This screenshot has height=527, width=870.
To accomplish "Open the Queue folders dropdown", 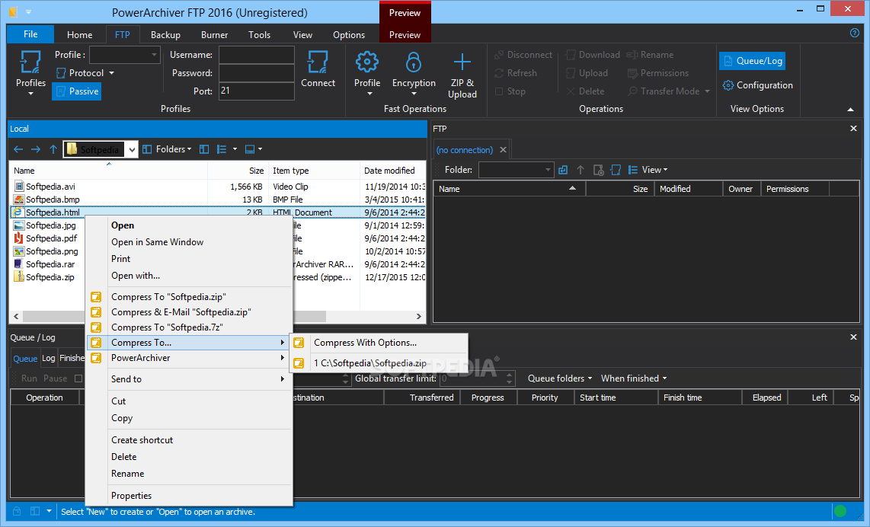I will [x=560, y=378].
